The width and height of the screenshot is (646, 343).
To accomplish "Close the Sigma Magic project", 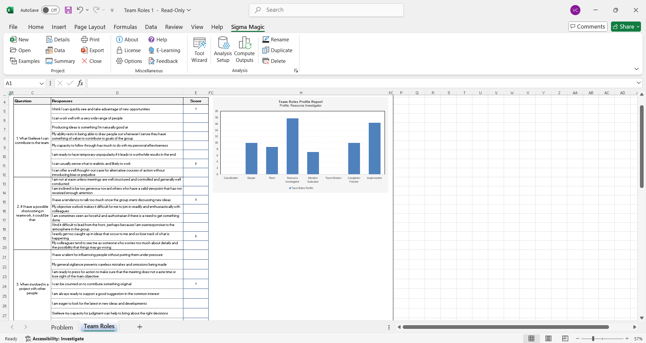I will pyautogui.click(x=92, y=61).
